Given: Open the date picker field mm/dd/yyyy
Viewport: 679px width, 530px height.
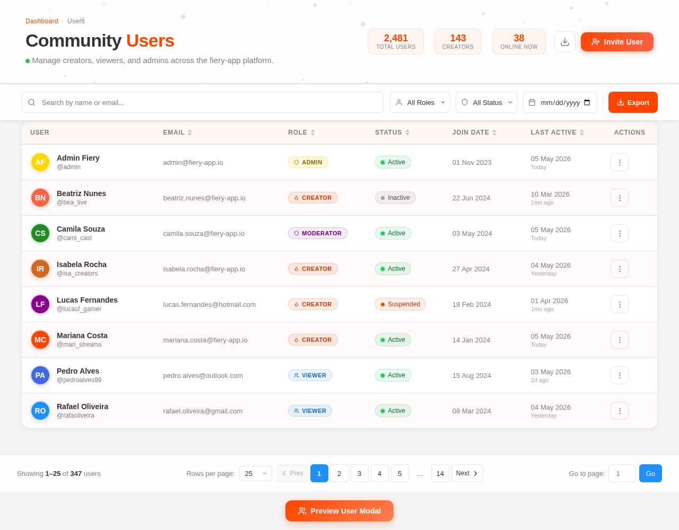Looking at the screenshot, I should pyautogui.click(x=560, y=102).
